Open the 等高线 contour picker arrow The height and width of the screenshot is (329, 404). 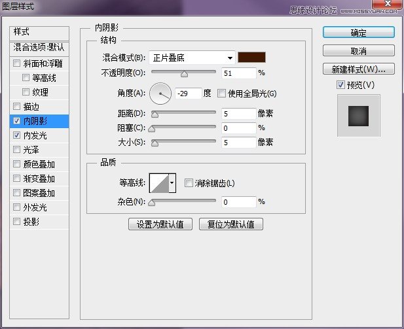point(172,183)
